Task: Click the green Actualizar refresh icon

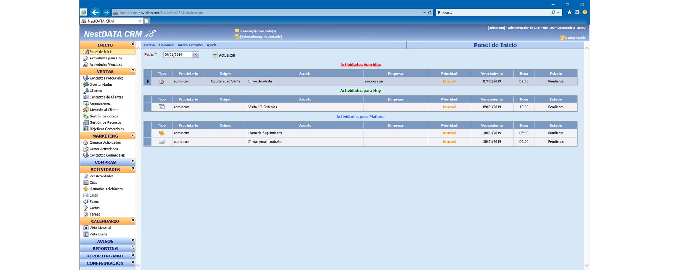Action: pyautogui.click(x=215, y=55)
